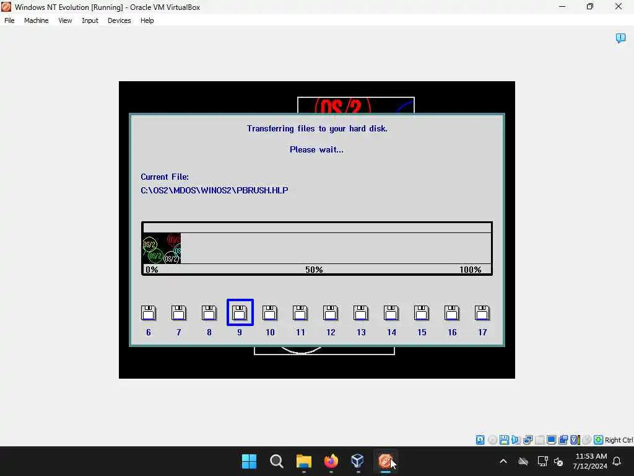Click floppy disk icon number 10
The height and width of the screenshot is (476, 634).
270,313
